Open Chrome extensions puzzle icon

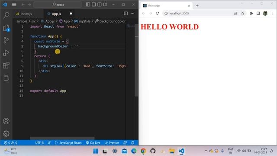(251, 13)
